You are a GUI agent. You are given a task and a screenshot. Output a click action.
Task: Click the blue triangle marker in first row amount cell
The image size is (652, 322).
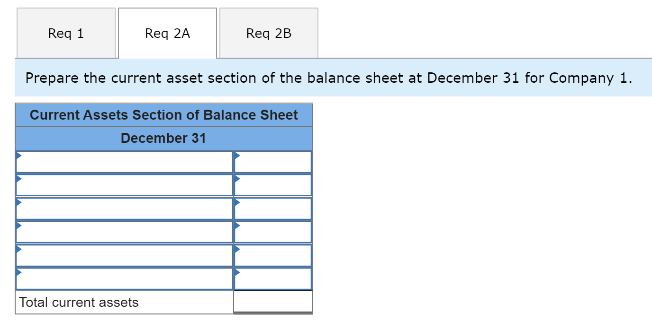[237, 155]
